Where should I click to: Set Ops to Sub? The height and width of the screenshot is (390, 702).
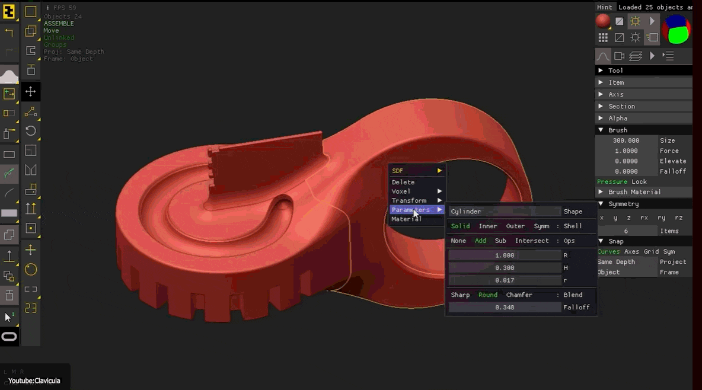click(500, 241)
